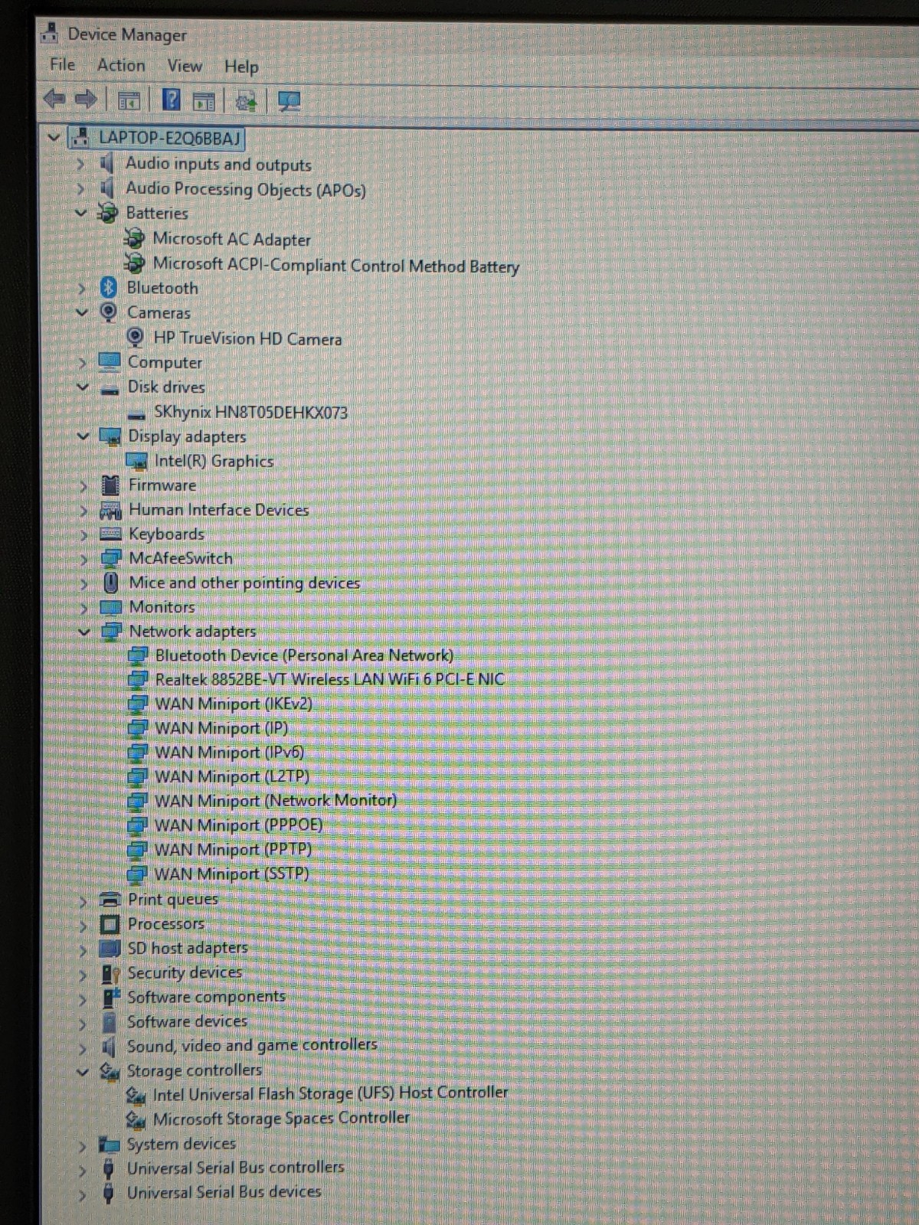This screenshot has height=1225, width=919.
Task: Select the Software devices category label
Action: (188, 1021)
